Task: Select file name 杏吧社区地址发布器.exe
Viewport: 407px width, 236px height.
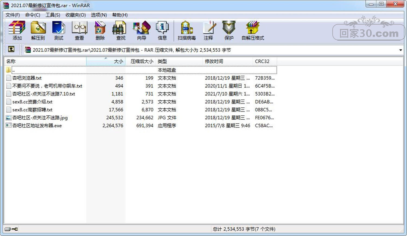Action: tap(37, 126)
